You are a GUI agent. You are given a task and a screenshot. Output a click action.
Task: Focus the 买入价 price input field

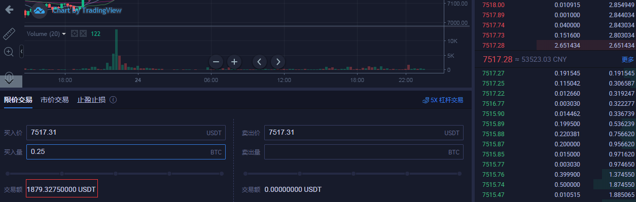pos(126,133)
